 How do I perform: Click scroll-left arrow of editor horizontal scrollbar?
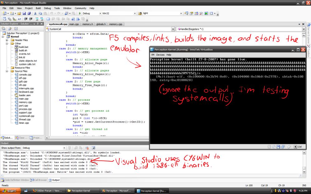point(47,138)
